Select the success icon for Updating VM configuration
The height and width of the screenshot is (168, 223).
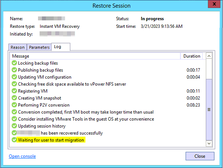[x=14, y=77]
